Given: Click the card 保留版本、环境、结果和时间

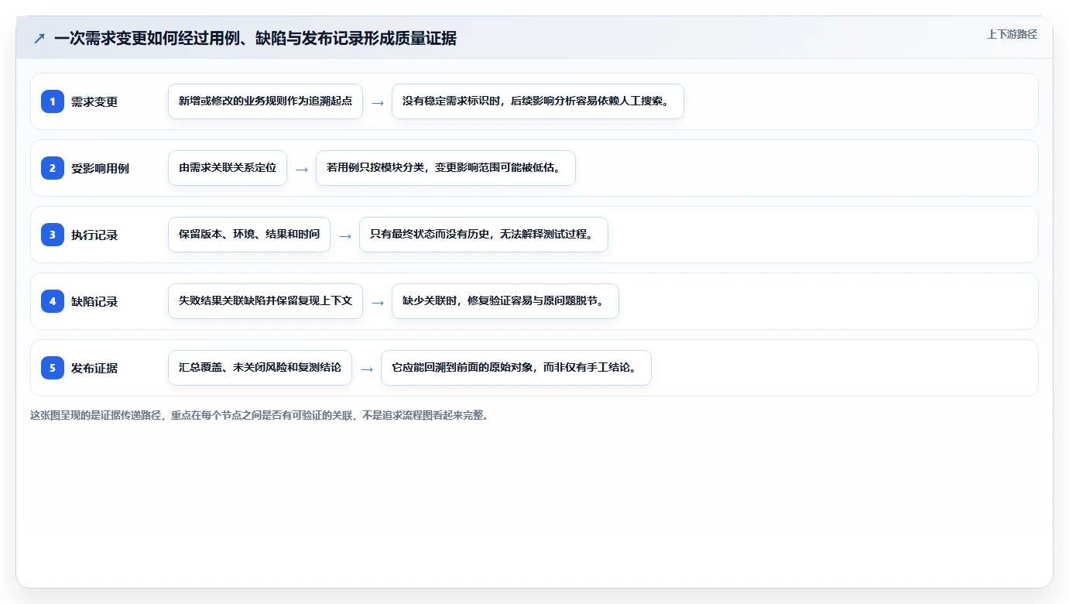Looking at the screenshot, I should pos(249,235).
